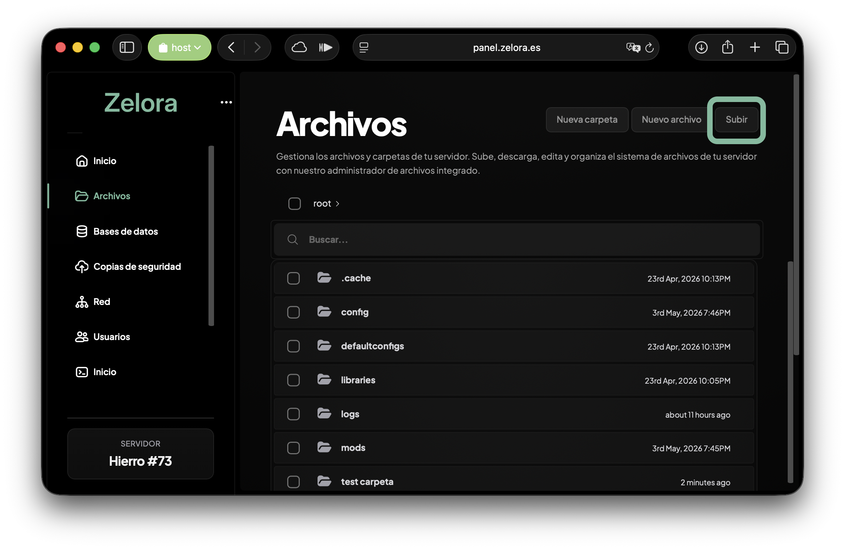Open Inicio with the house icon
845x550 pixels.
point(82,161)
